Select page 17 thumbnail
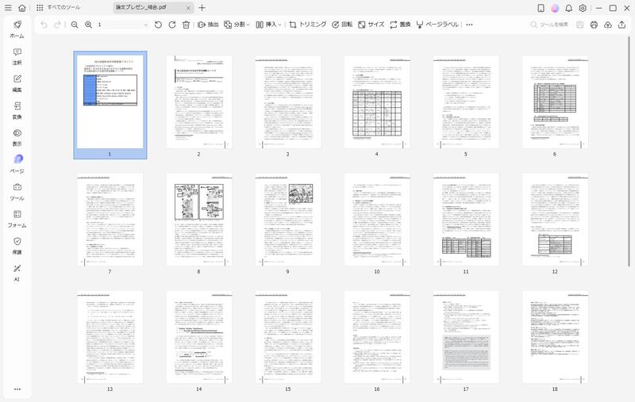The image size is (635, 402). pos(466,337)
